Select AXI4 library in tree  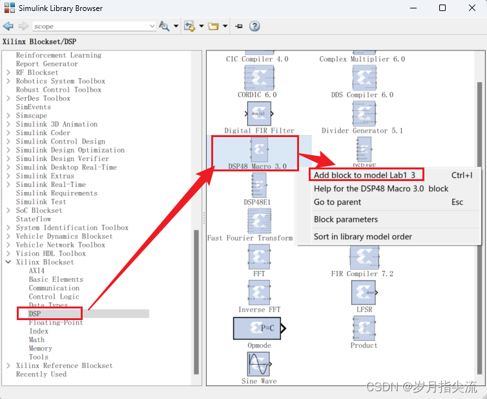tap(37, 271)
